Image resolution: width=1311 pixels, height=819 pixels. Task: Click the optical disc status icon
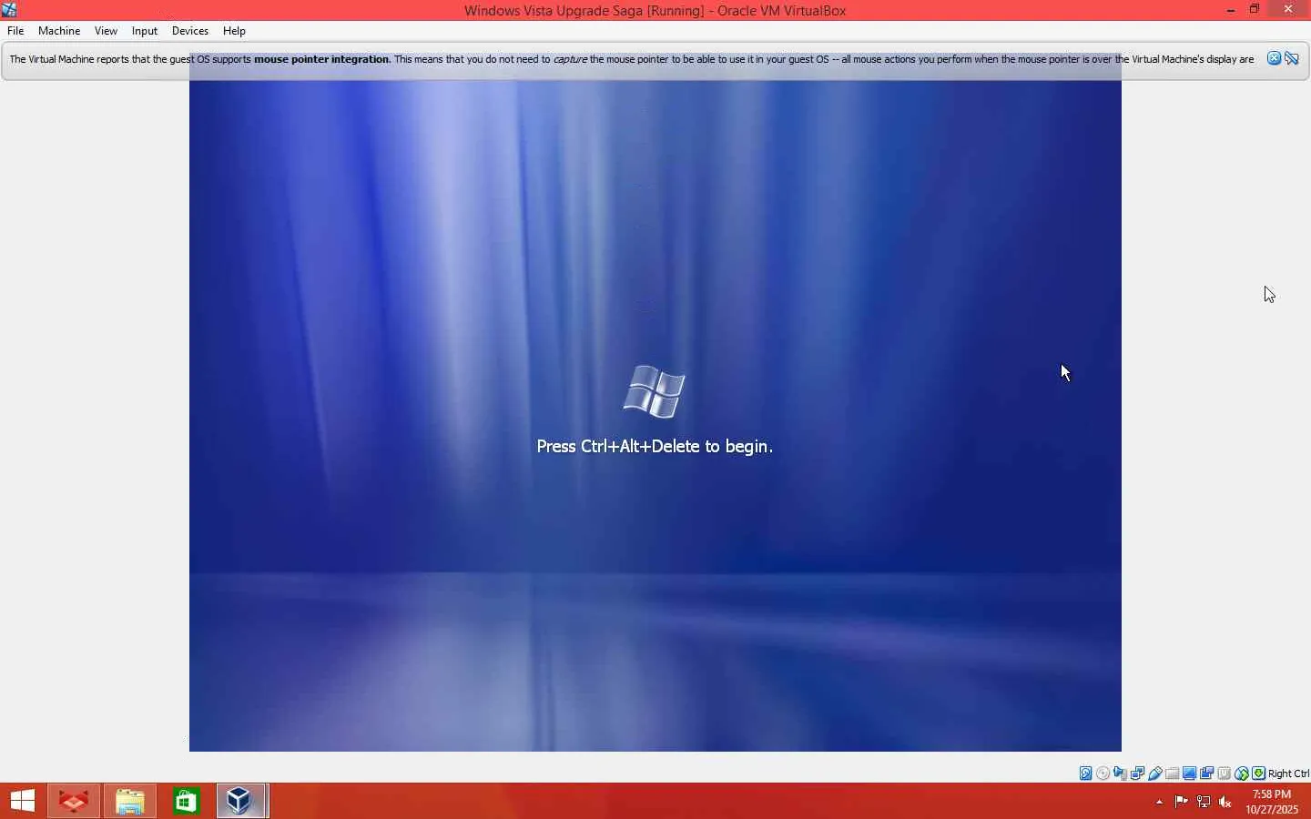[1103, 773]
